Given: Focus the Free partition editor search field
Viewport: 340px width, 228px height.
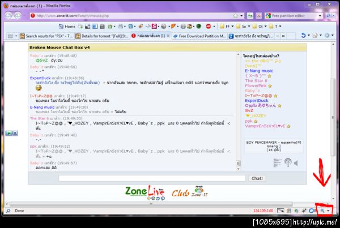Looking at the screenshot, I should point(295,16).
